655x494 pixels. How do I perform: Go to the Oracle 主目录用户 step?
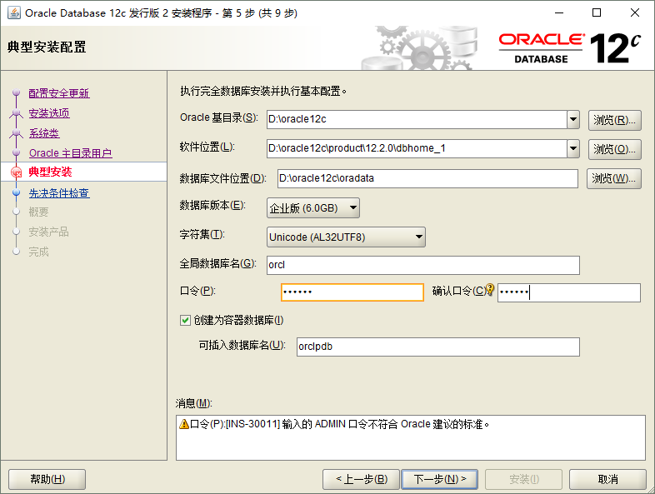pos(70,152)
